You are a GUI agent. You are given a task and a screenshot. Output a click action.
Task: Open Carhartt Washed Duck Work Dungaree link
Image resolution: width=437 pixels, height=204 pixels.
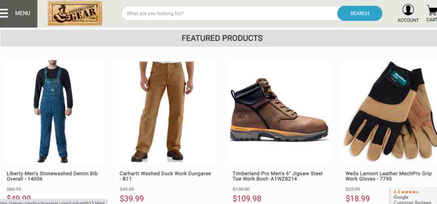165,176
